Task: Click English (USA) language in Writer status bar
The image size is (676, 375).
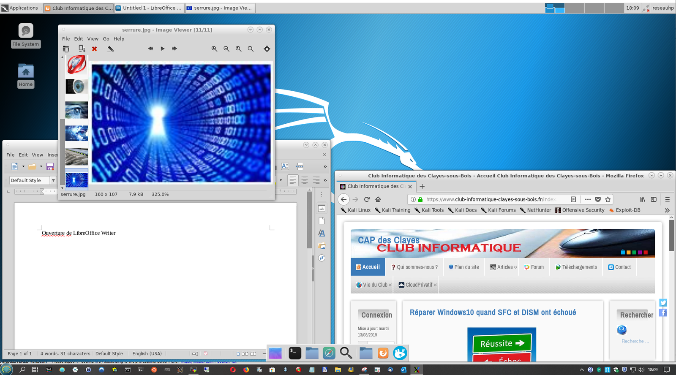Action: click(x=147, y=354)
